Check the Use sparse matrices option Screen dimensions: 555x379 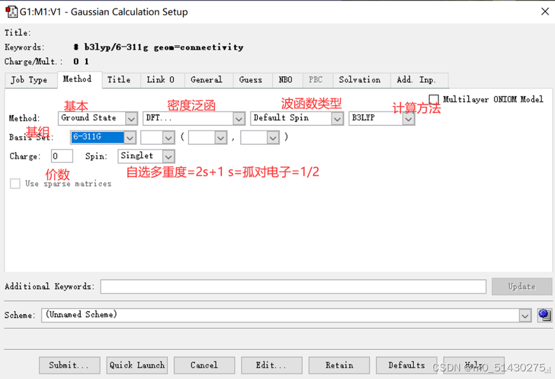pyautogui.click(x=14, y=183)
